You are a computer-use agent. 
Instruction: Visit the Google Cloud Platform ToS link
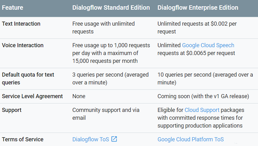[x=190, y=139]
